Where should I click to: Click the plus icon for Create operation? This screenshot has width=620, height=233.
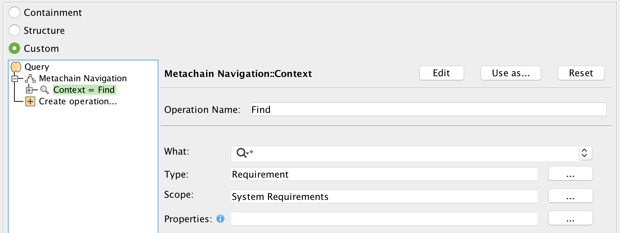click(30, 101)
